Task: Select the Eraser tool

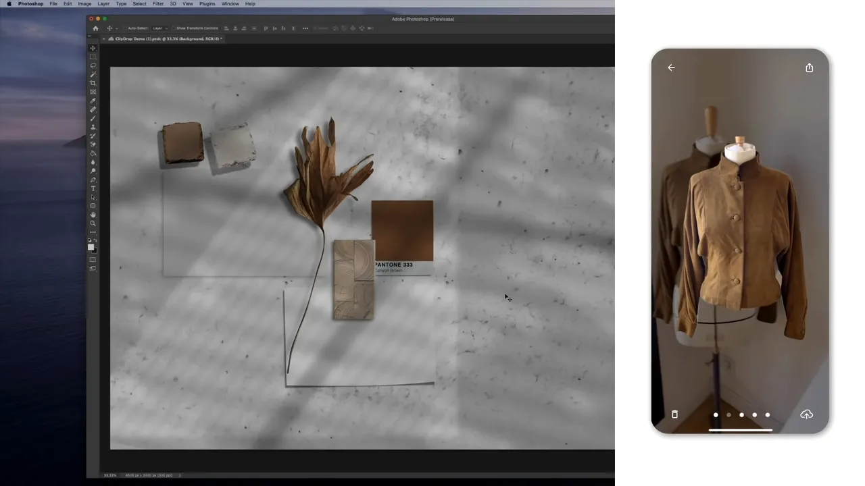Action: point(93,144)
